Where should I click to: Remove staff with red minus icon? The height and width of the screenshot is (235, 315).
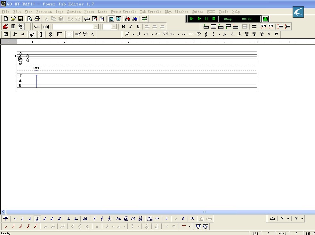point(235,26)
